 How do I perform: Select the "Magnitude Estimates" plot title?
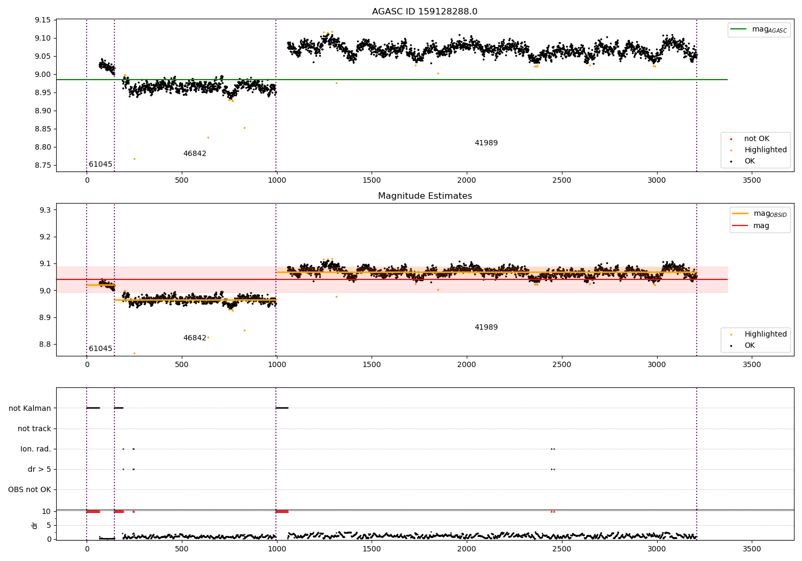pyautogui.click(x=425, y=196)
